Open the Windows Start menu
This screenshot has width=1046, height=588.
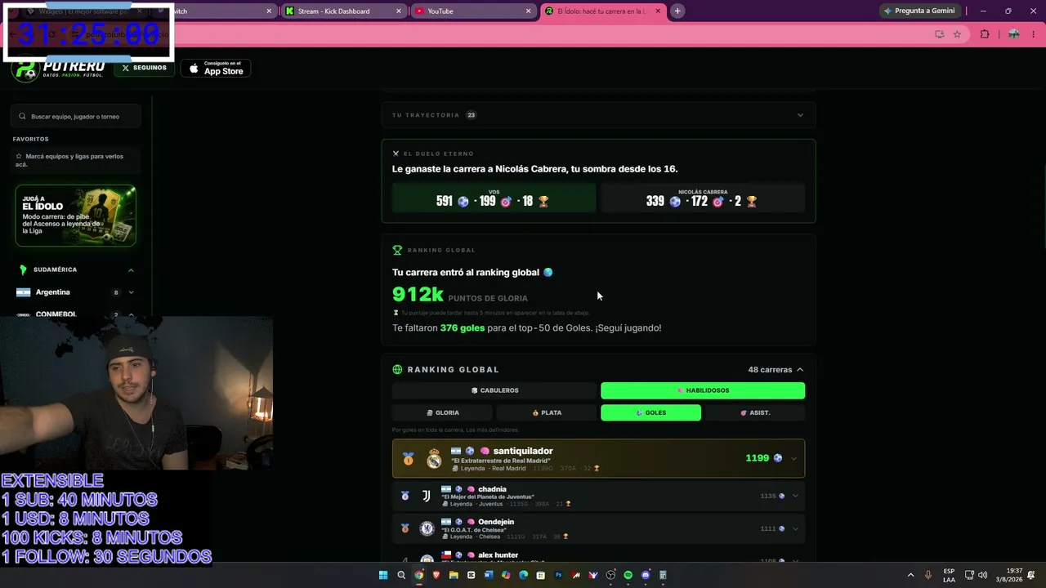click(x=382, y=575)
